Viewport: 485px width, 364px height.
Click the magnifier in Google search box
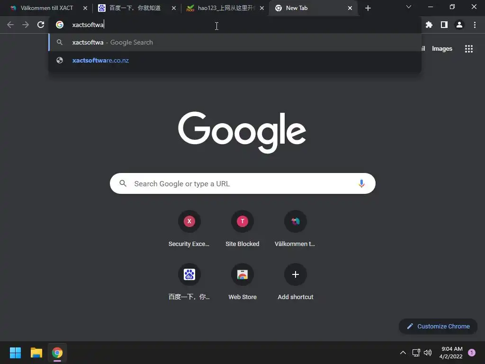coord(123,183)
